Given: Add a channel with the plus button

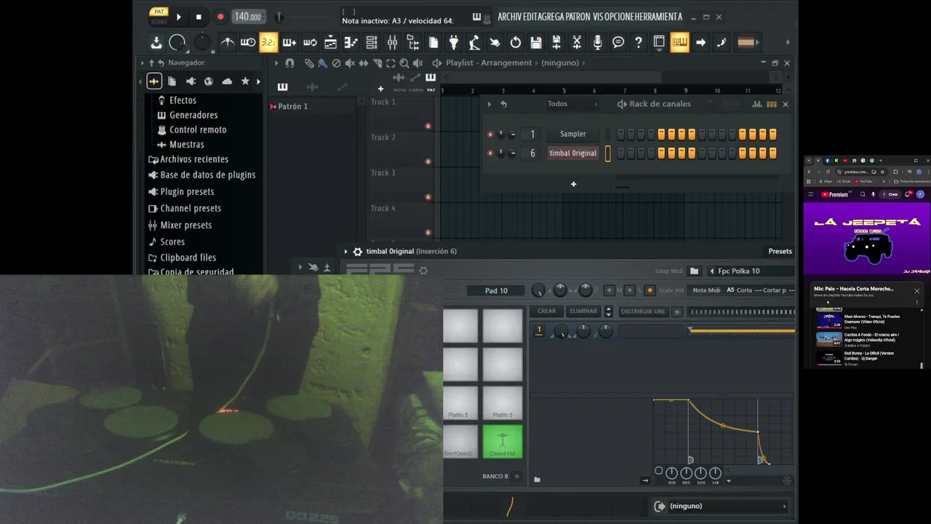Looking at the screenshot, I should coord(573,184).
